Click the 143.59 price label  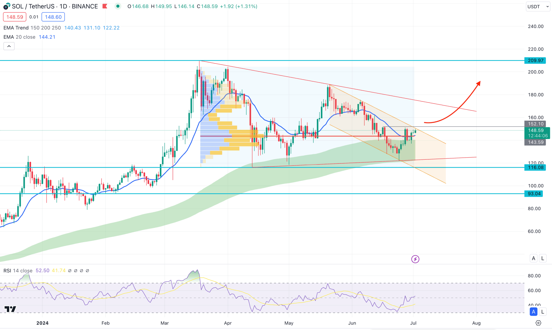535,142
